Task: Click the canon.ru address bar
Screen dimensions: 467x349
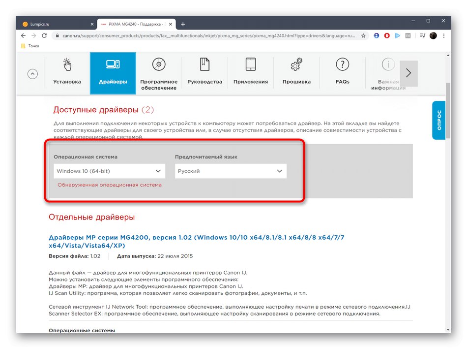Action: pyautogui.click(x=208, y=35)
